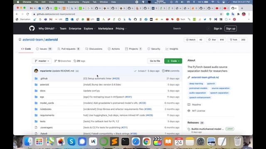Focus the GitHub search field
266x149 pixels.
[191, 29]
